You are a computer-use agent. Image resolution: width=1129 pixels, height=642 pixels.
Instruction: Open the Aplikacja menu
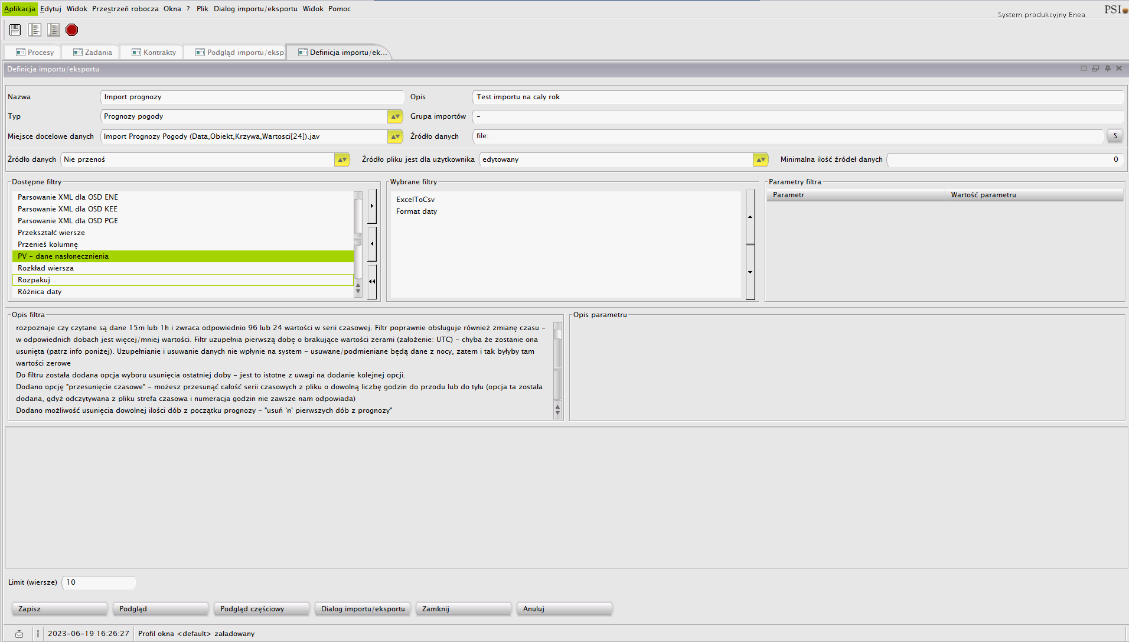click(19, 9)
